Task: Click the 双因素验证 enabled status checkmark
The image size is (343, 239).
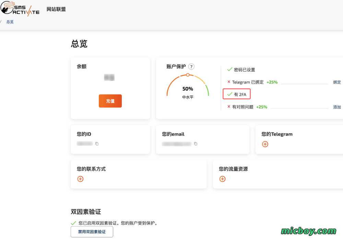Action: click(73, 223)
